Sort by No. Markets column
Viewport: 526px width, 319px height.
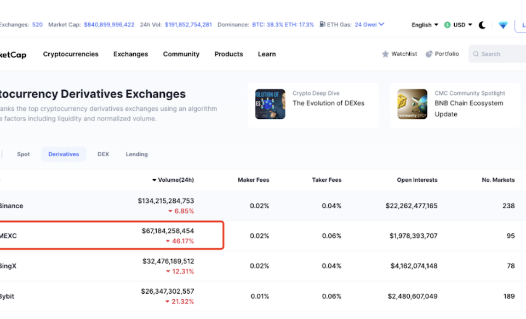pos(498,180)
